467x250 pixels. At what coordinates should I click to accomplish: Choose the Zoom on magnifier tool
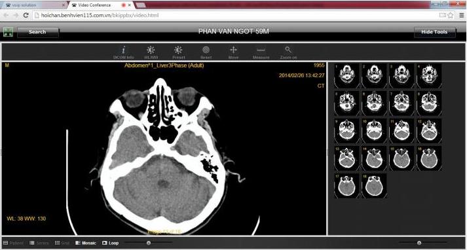pos(288,52)
